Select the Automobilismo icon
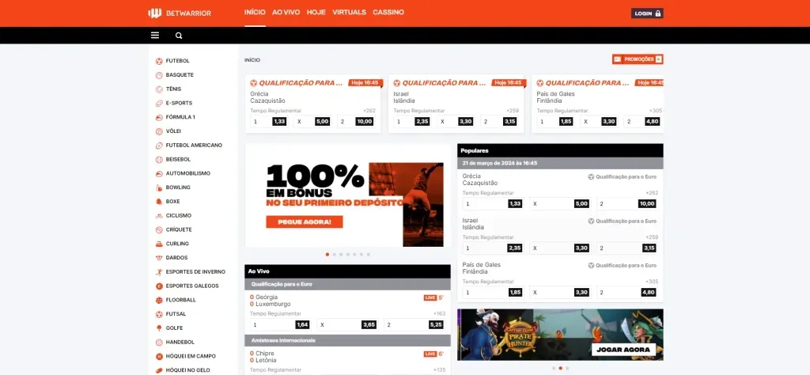Viewport: 810px width, 375px height. click(159, 173)
